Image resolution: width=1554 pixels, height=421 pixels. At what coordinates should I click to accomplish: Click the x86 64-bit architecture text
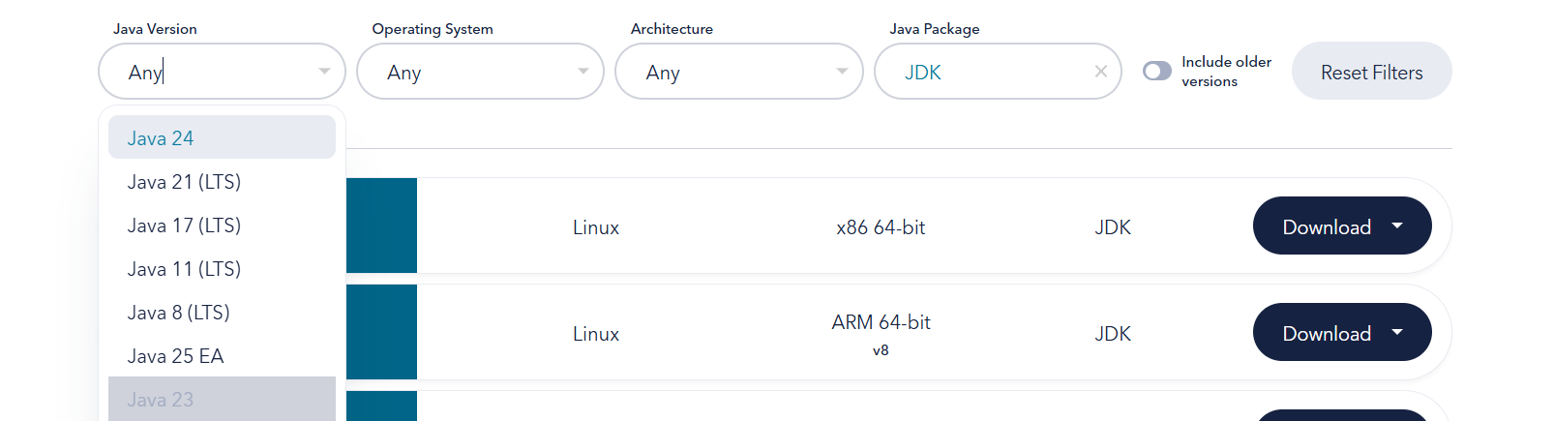point(881,227)
